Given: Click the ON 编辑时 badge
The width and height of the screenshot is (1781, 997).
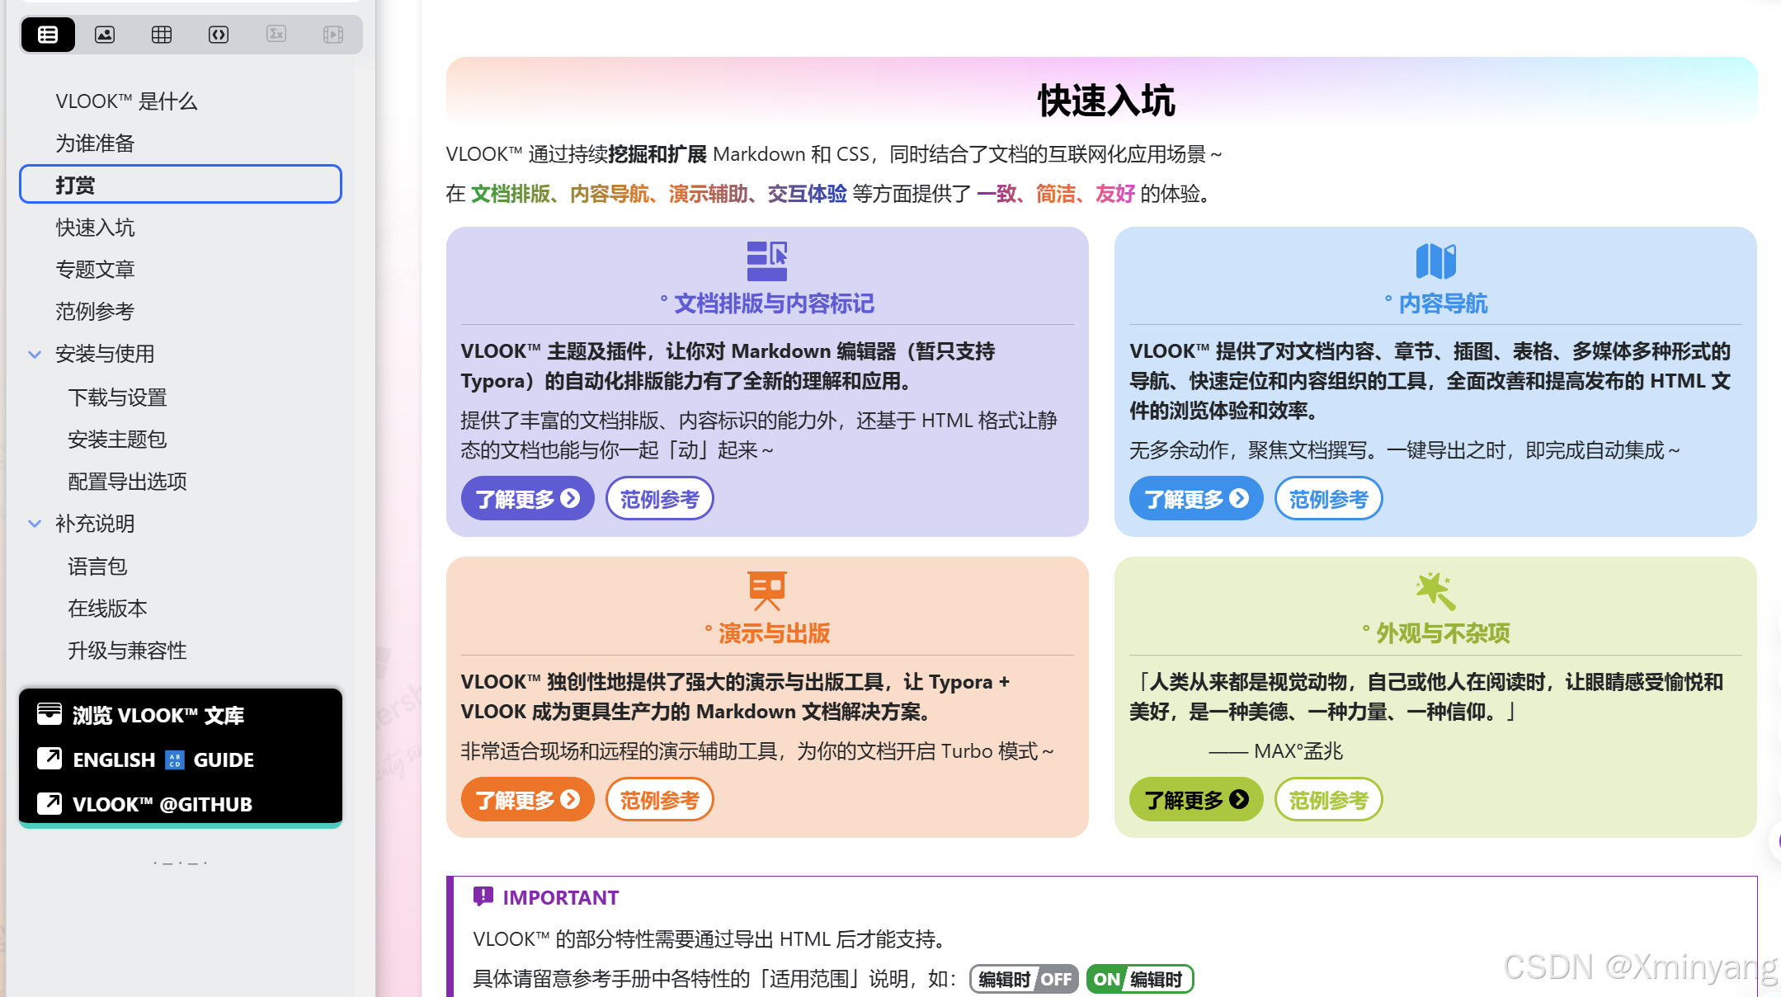Looking at the screenshot, I should [x=1139, y=979].
